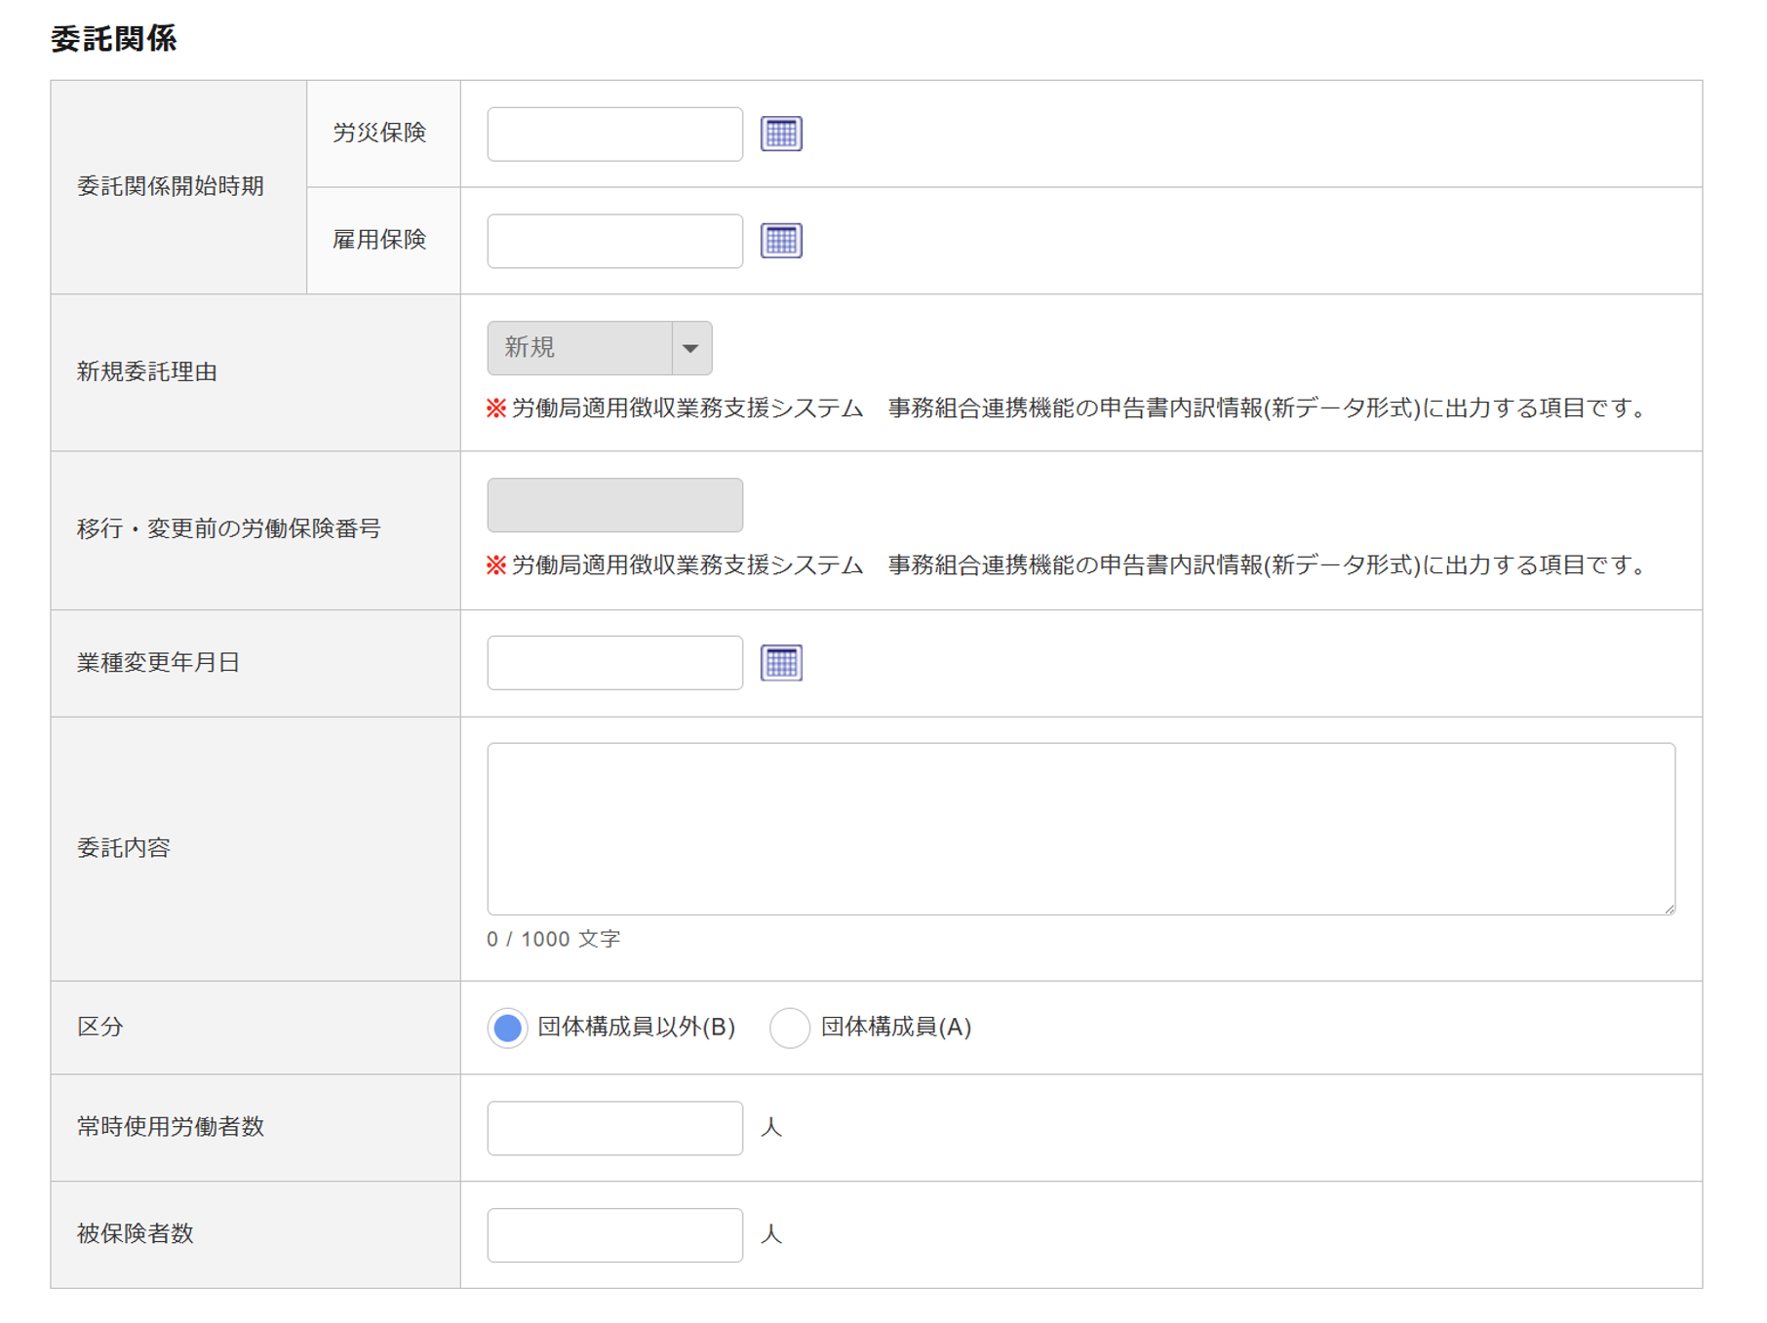Click inside the 委託内容 text area

1080,829
